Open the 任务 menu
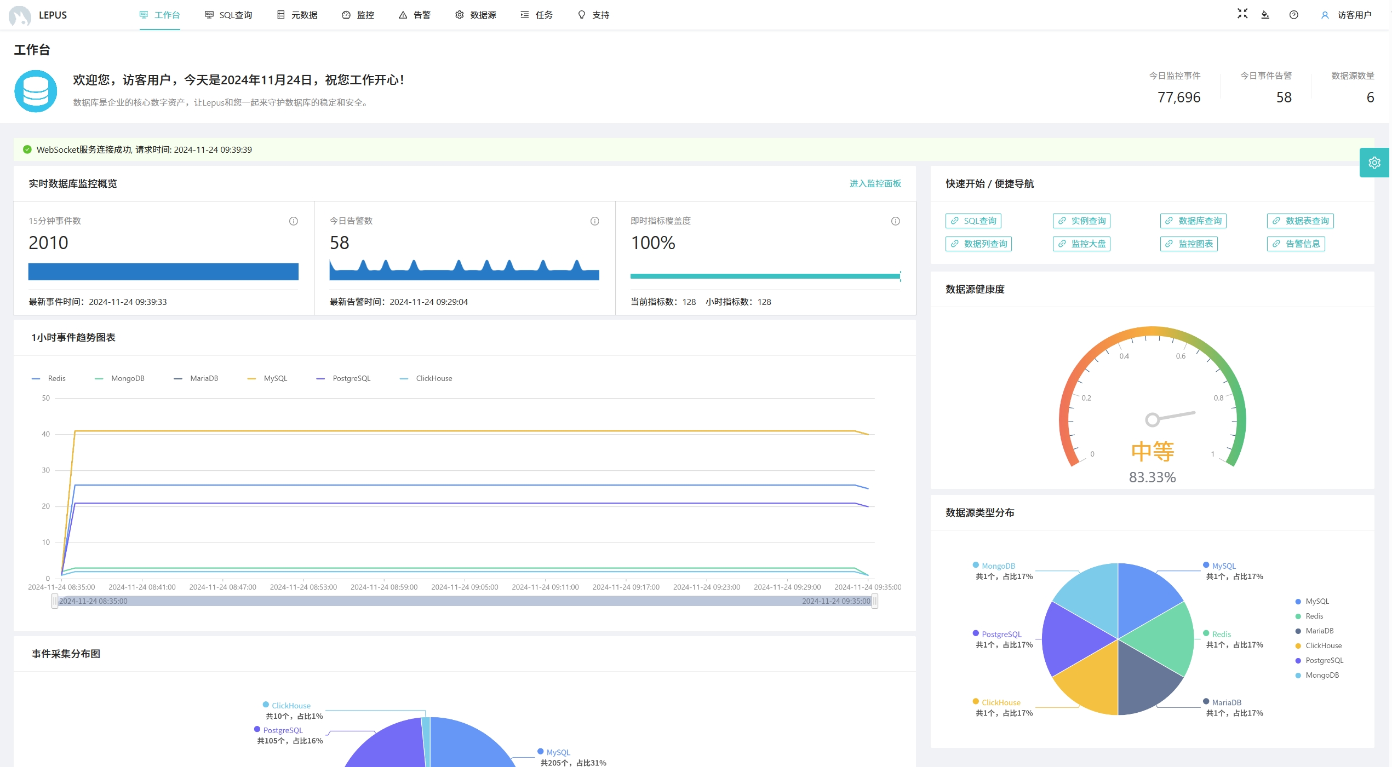This screenshot has height=767, width=1392. pos(537,15)
